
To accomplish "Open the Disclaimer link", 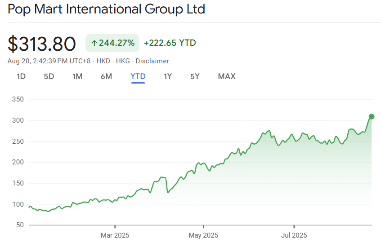I will [x=152, y=61].
